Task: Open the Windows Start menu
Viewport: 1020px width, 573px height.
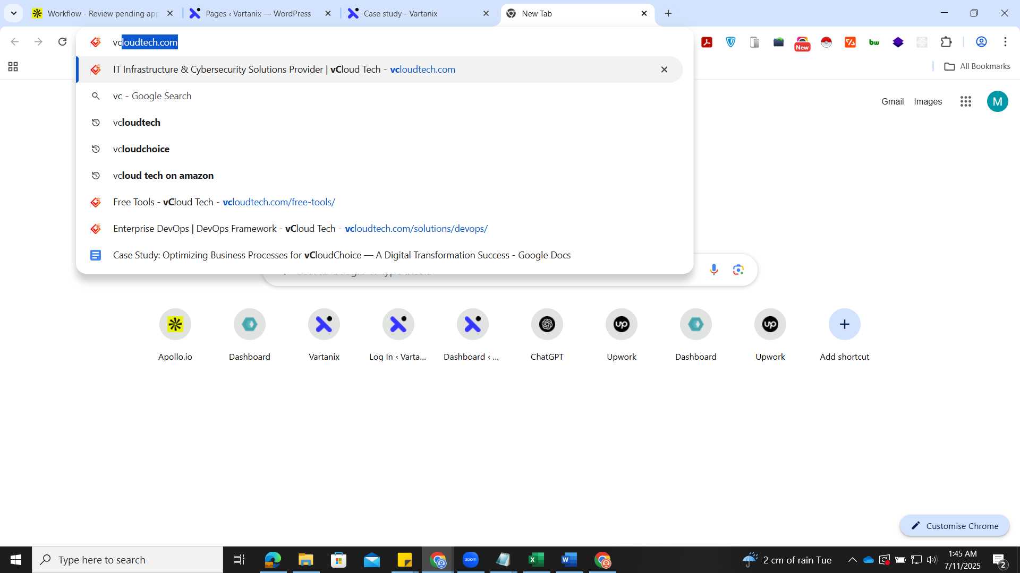Action: [16, 560]
